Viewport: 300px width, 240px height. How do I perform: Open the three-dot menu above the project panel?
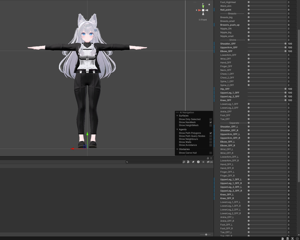coord(211,158)
